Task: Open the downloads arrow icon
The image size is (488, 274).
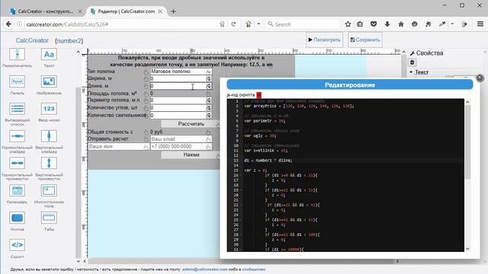Action: click(x=387, y=24)
